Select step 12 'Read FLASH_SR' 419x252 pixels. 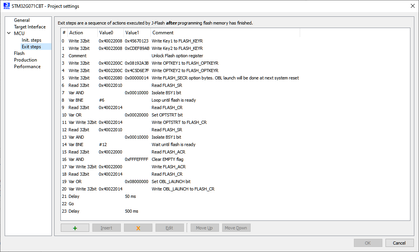point(180,130)
